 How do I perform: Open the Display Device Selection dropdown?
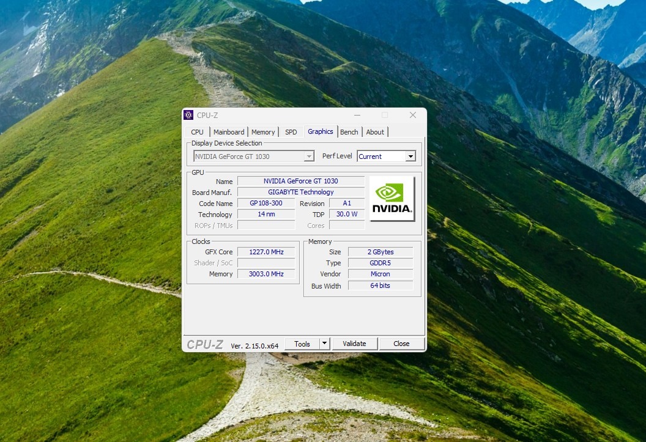tap(254, 157)
